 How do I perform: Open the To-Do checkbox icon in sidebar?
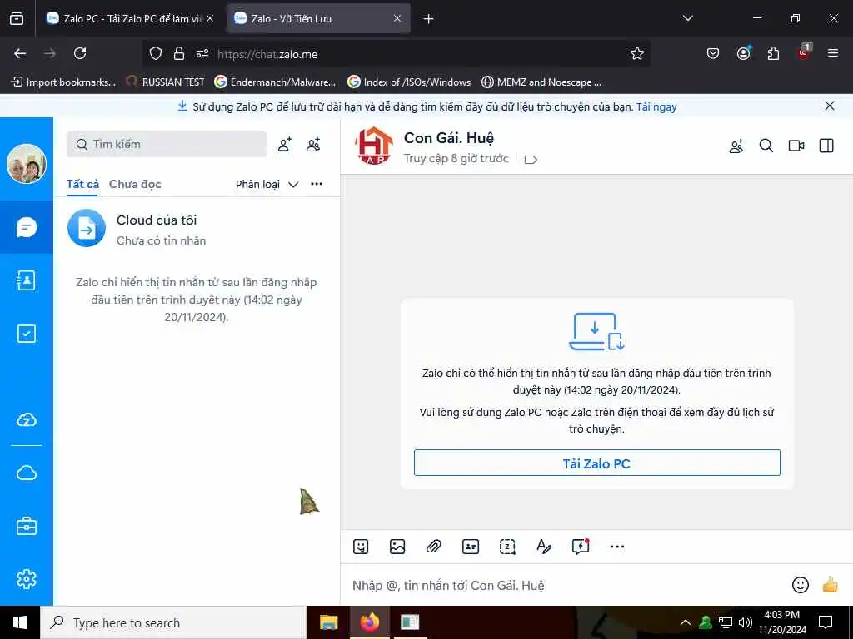click(x=26, y=333)
